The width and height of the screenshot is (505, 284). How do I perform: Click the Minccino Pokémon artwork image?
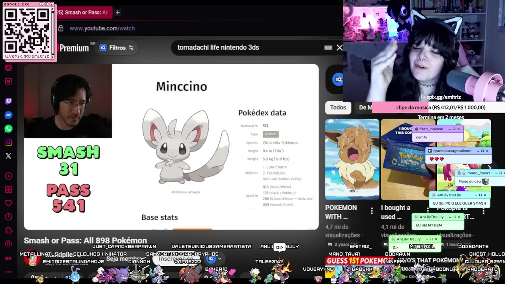point(185,146)
